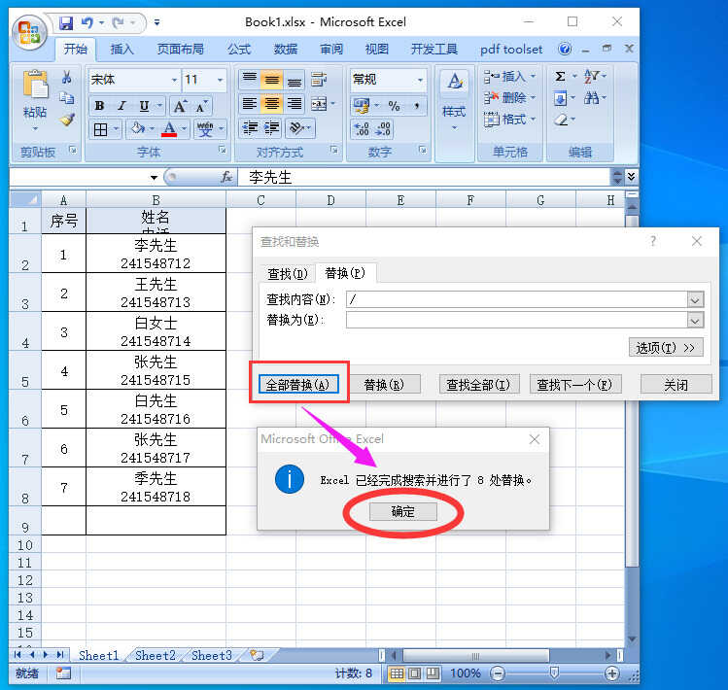Decrease decimal places
The image size is (728, 690).
pos(383,129)
